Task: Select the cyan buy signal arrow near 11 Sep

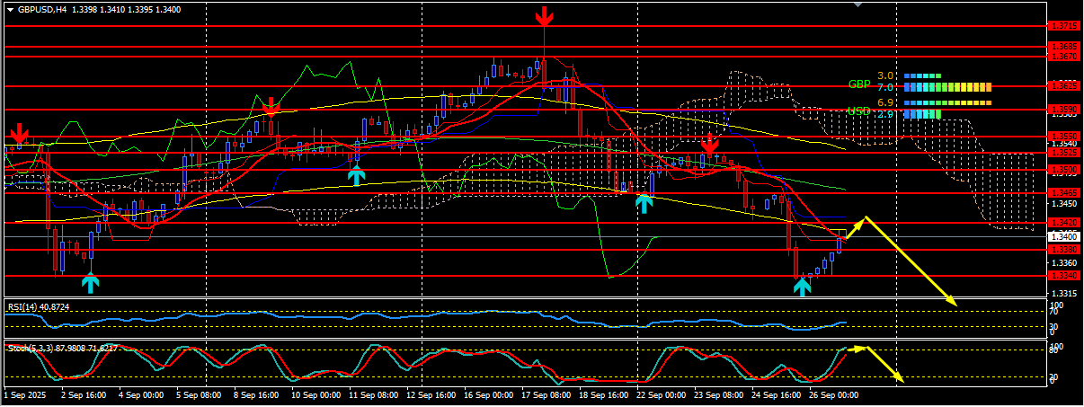Action: click(357, 175)
